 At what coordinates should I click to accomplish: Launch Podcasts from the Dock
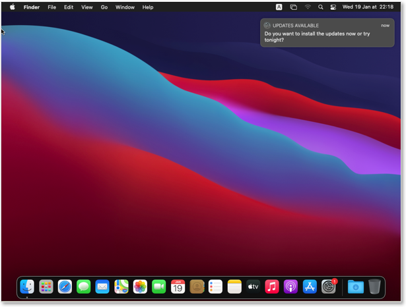(x=290, y=287)
